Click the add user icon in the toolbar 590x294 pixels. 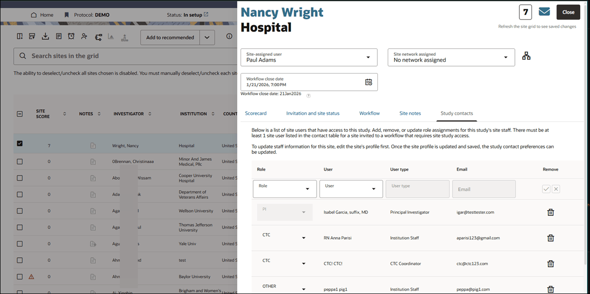click(x=84, y=36)
